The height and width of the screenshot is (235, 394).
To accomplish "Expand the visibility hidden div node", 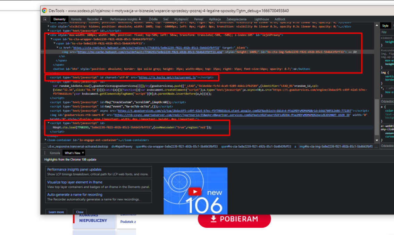I will point(49,26).
